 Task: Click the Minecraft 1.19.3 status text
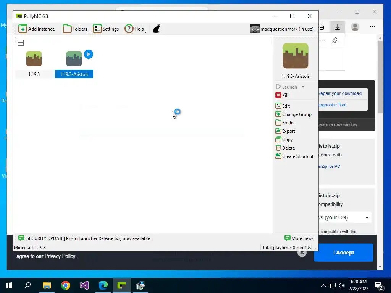[x=30, y=247]
